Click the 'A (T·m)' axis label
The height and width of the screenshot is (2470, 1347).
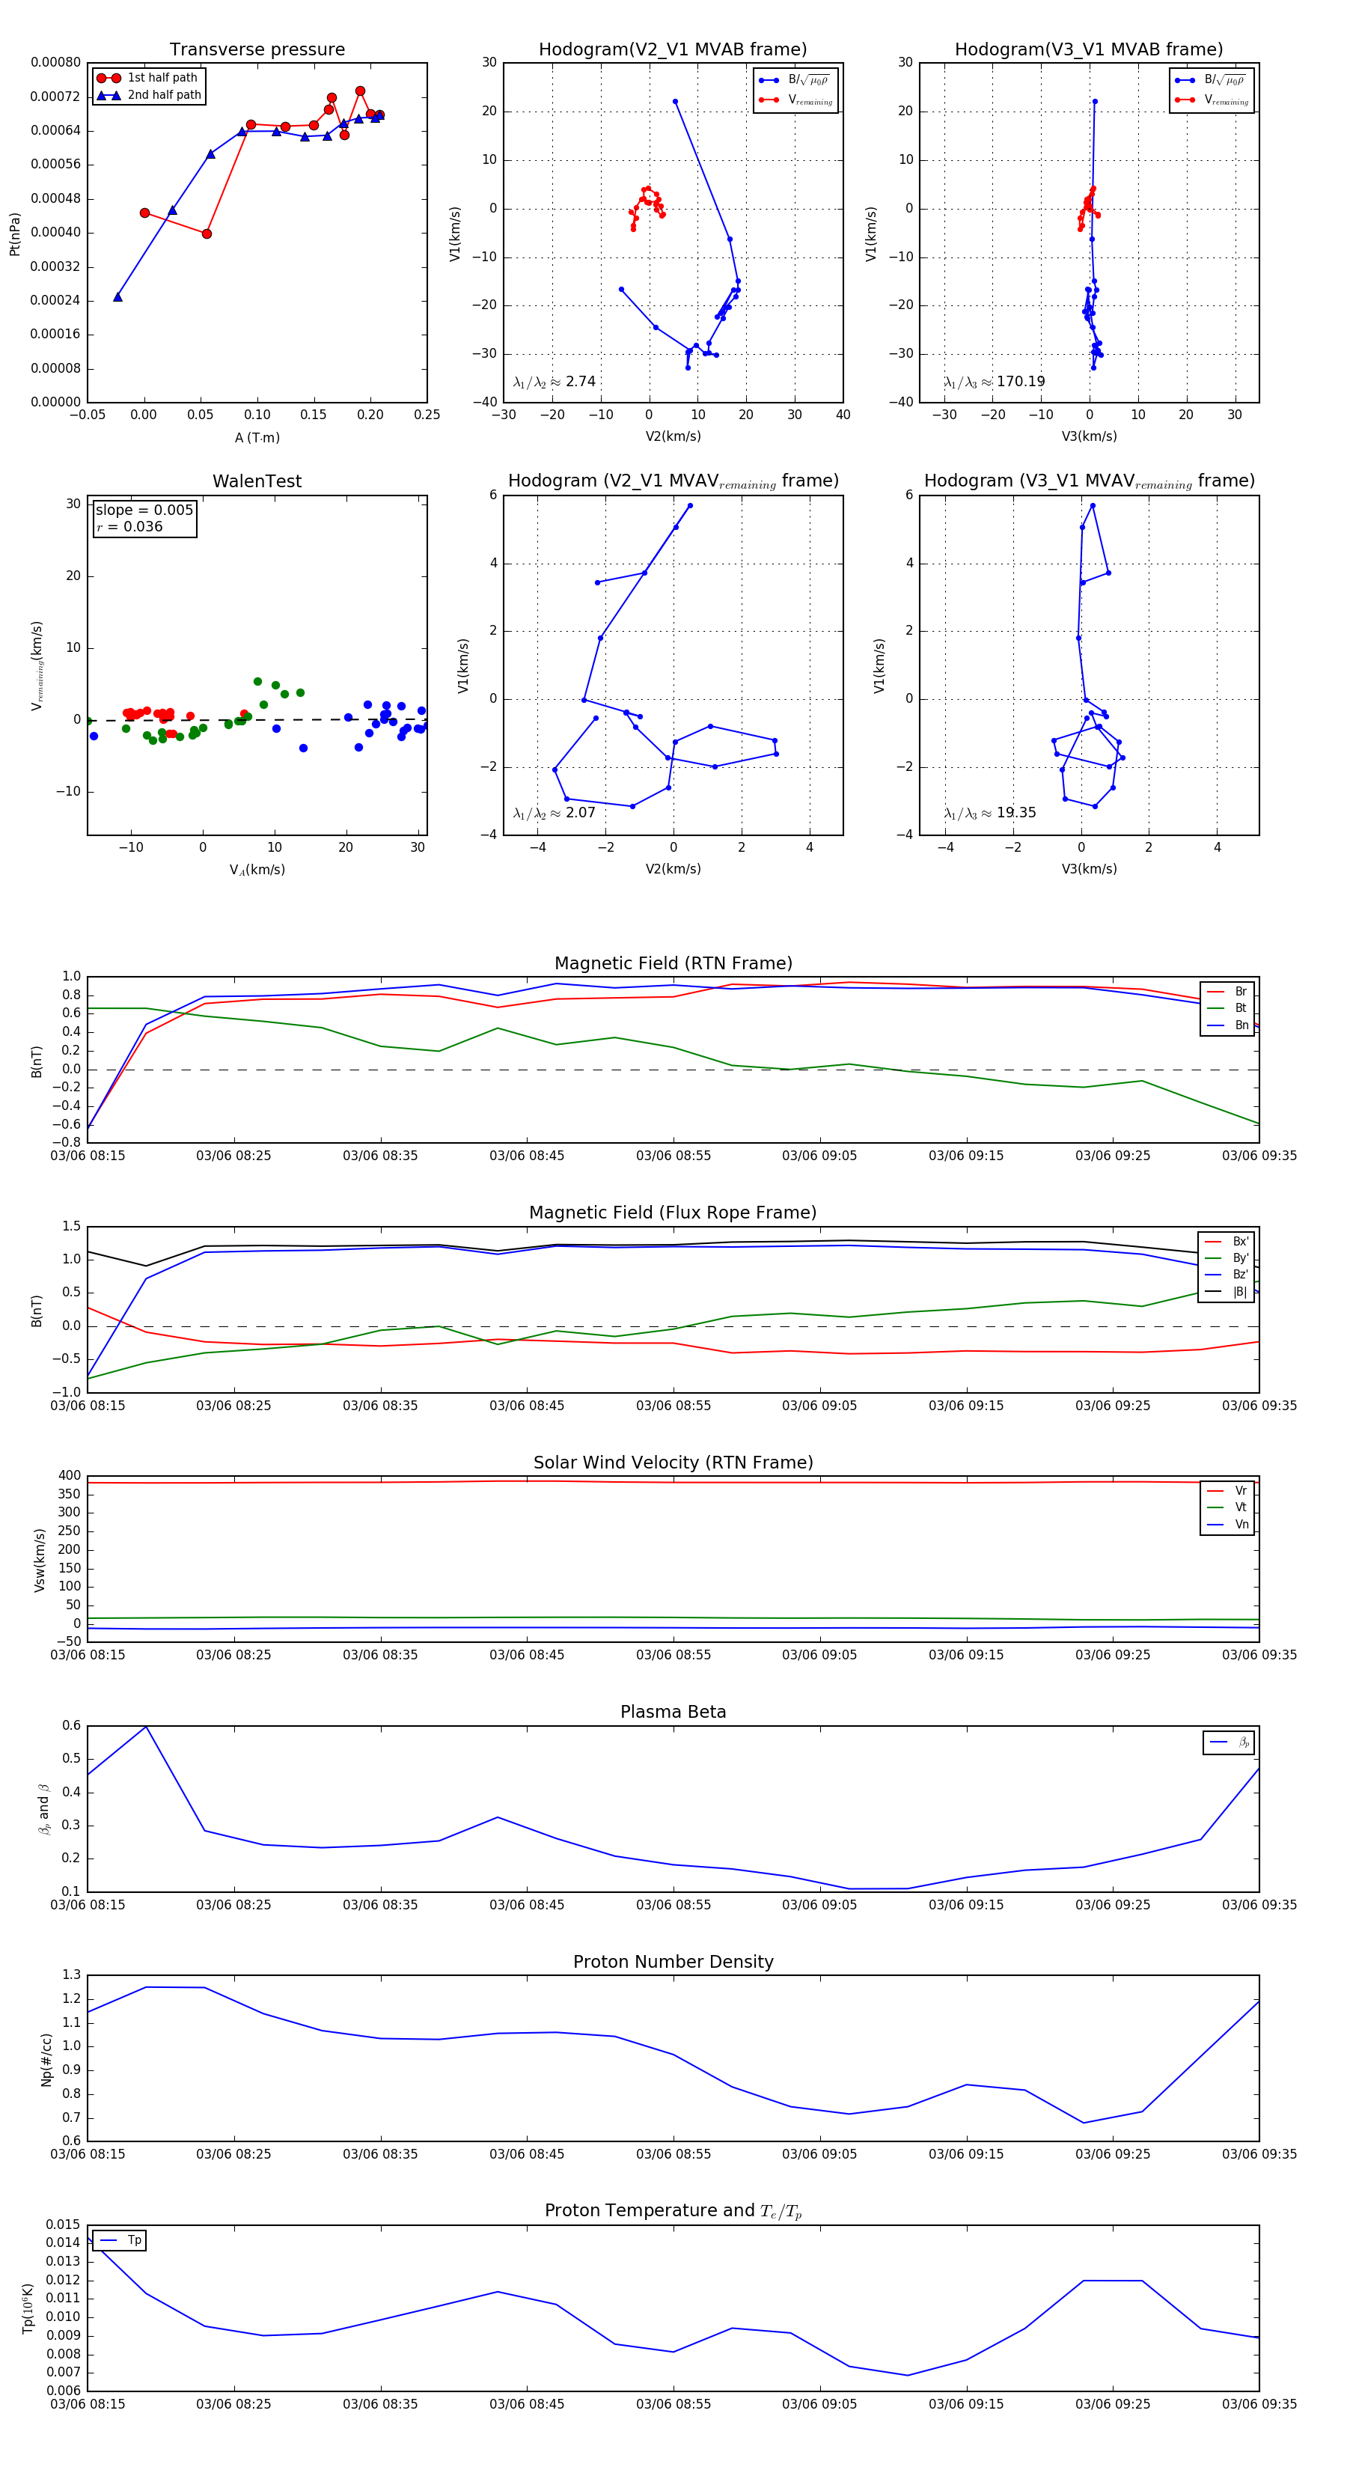(x=257, y=437)
